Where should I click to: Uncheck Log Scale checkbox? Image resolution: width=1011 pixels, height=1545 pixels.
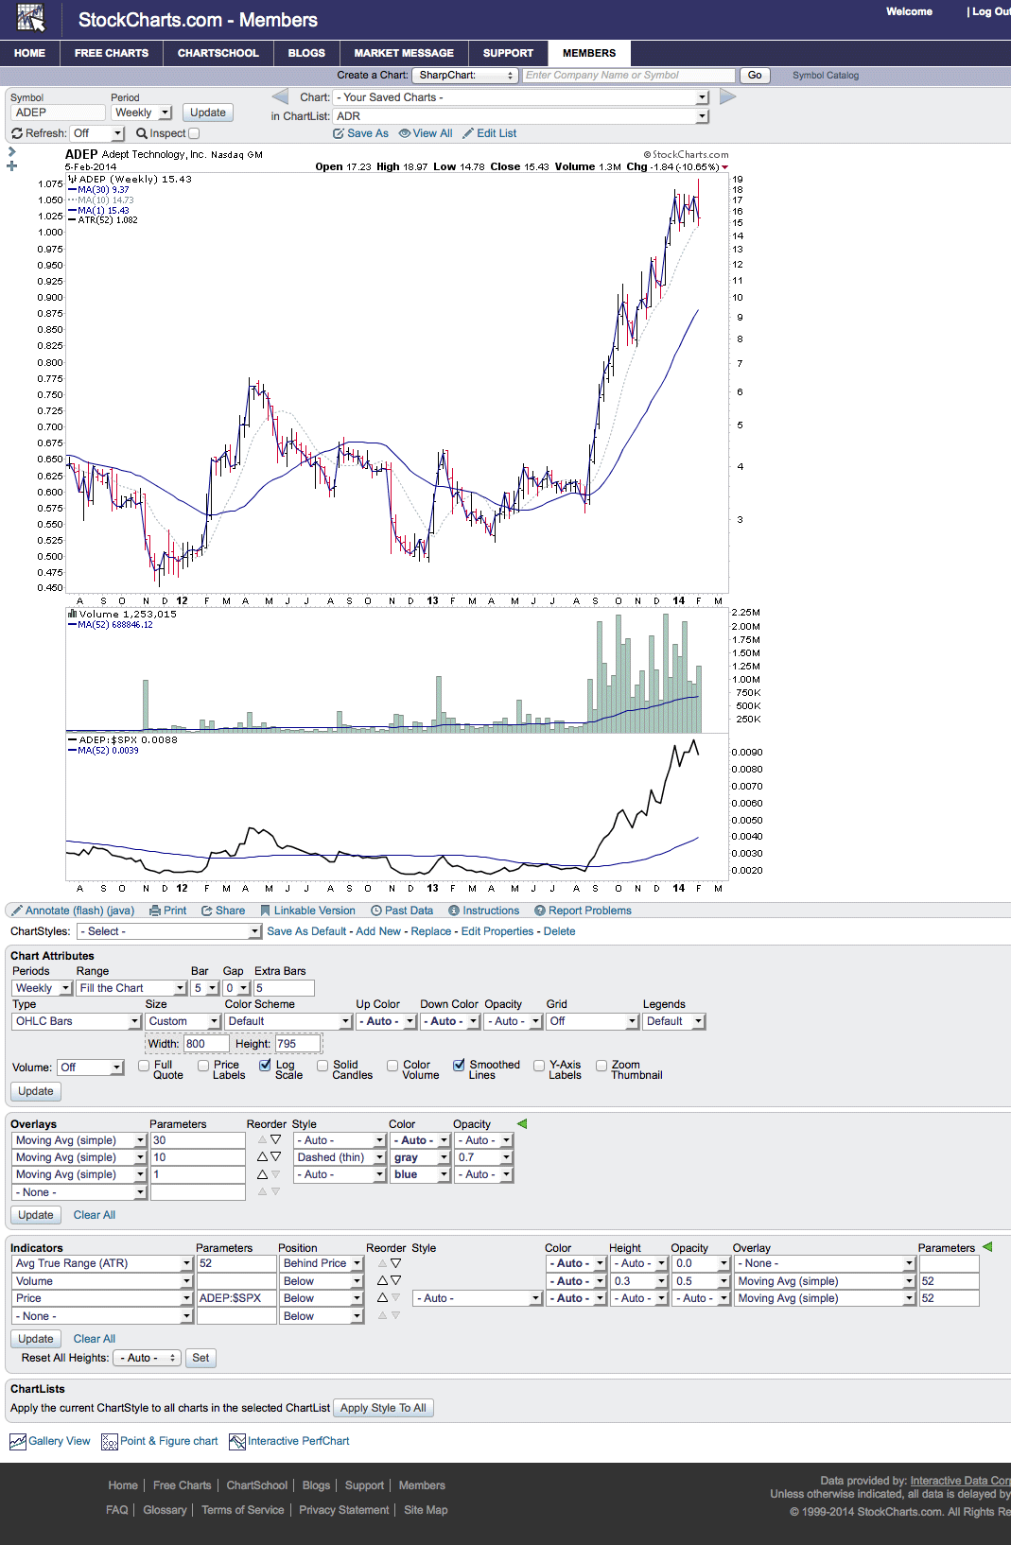pyautogui.click(x=265, y=1065)
